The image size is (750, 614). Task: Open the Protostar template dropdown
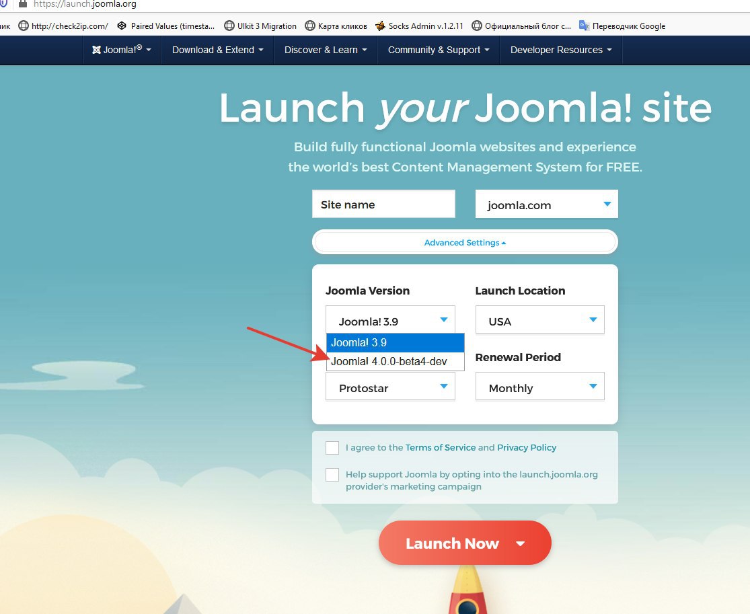tap(390, 387)
